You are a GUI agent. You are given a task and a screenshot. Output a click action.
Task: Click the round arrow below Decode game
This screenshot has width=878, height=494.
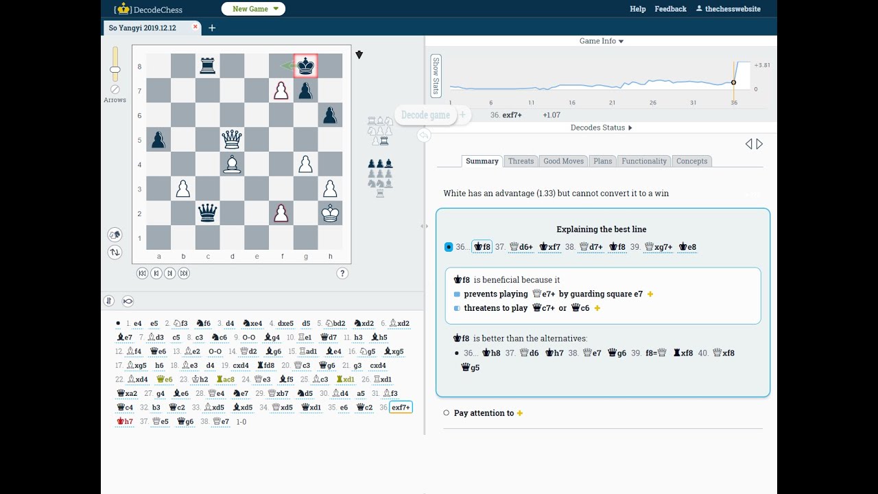[x=424, y=135]
